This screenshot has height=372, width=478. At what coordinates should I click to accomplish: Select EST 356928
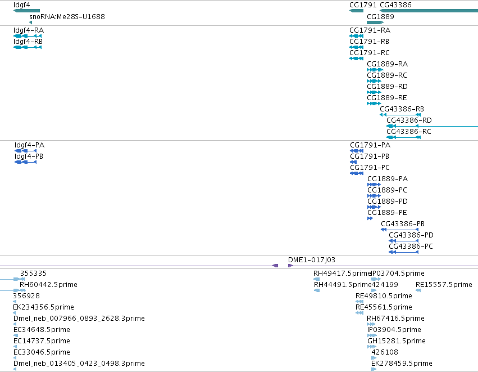(26, 296)
